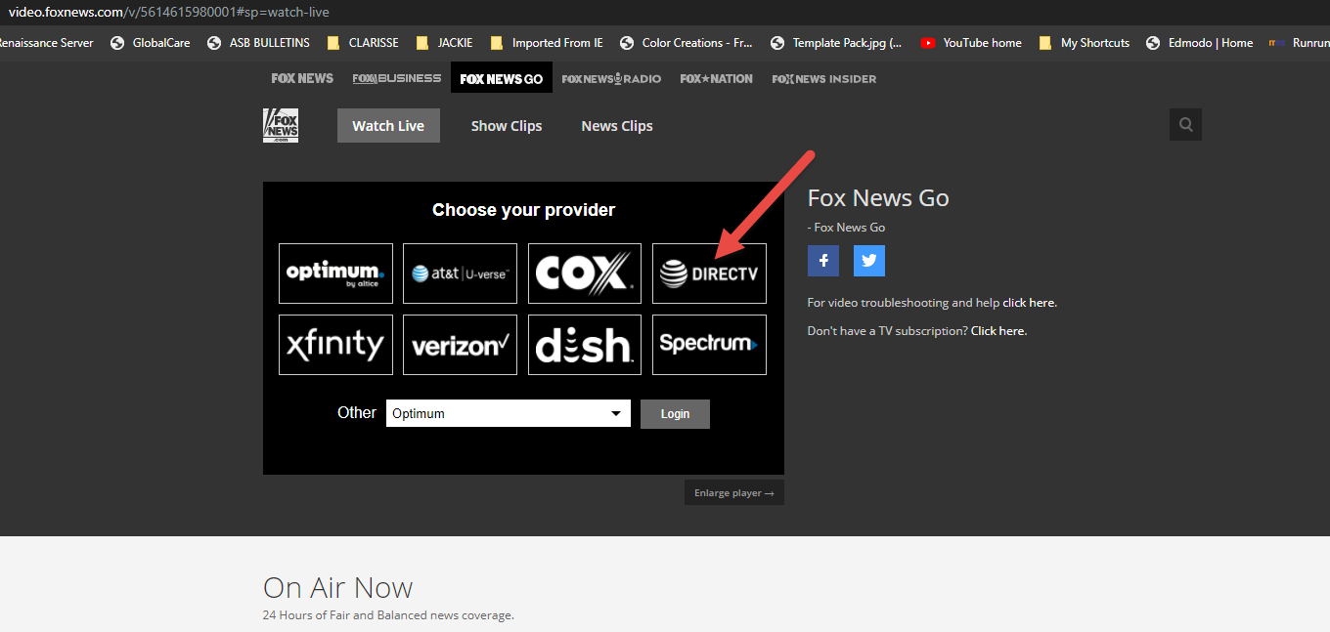Share via Twitter icon
The height and width of the screenshot is (632, 1330).
click(869, 261)
